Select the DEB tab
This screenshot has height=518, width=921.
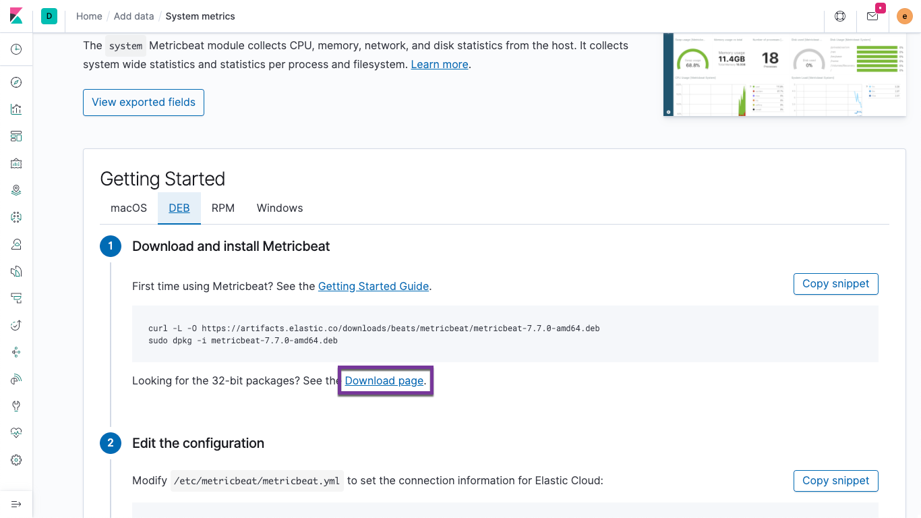click(x=179, y=208)
